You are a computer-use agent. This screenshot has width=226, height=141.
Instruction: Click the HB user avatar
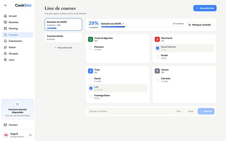tap(6, 135)
